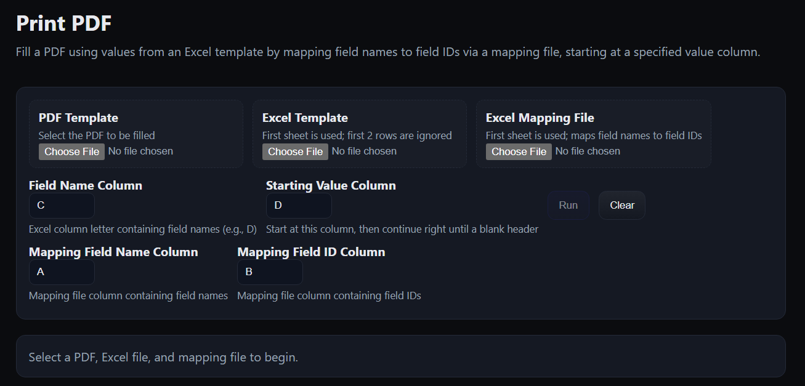Click the 'Select a PDF, Excel file' status message
The width and height of the screenshot is (805, 386).
pyautogui.click(x=163, y=357)
